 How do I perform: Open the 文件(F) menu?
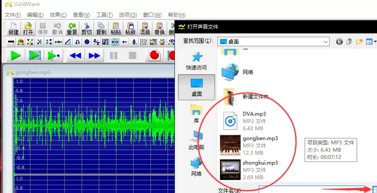(13, 15)
